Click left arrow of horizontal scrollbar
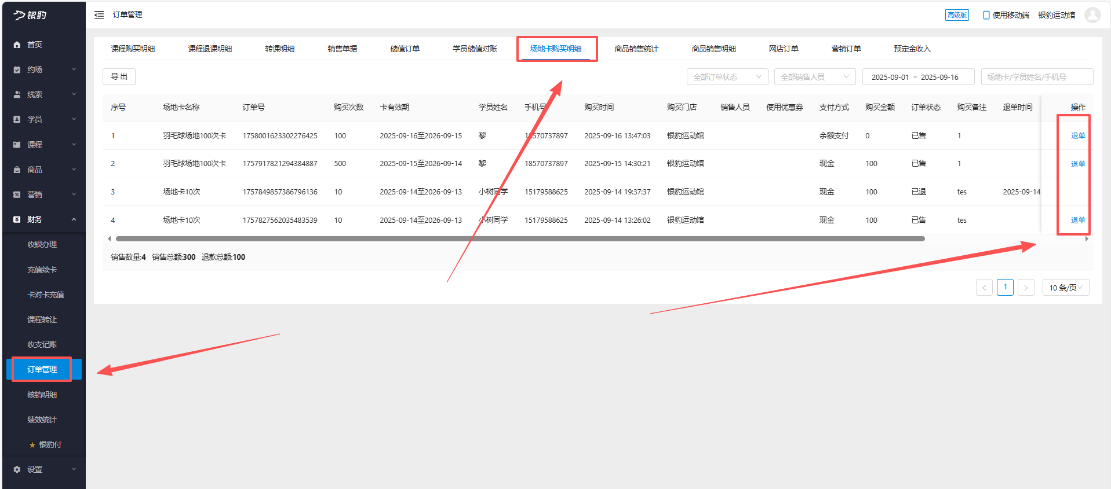The height and width of the screenshot is (489, 1111). point(110,238)
